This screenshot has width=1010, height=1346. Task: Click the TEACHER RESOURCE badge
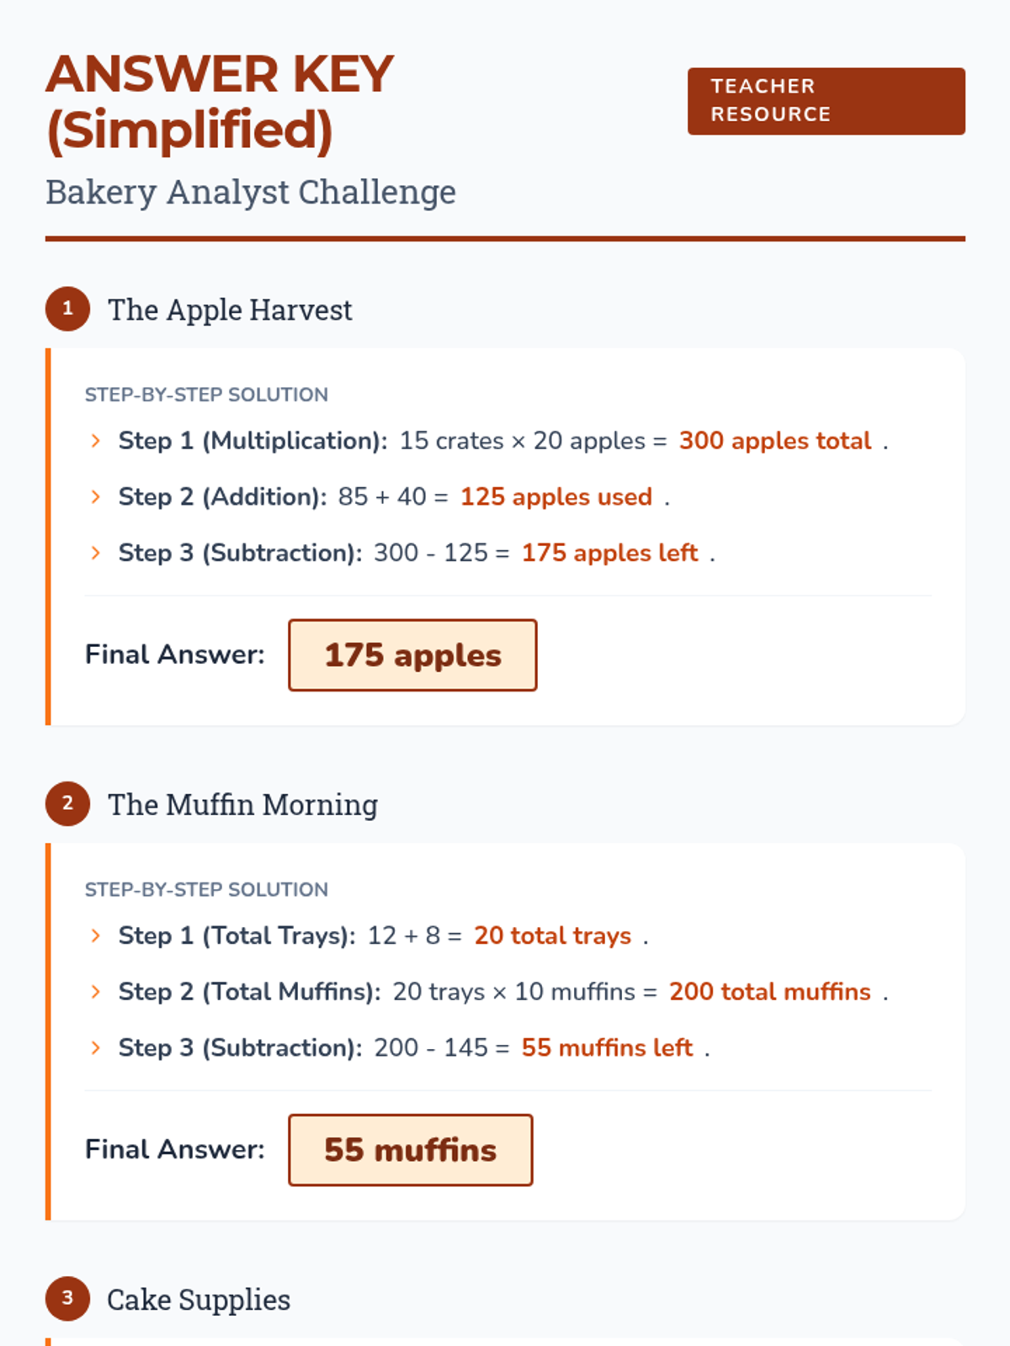(826, 101)
